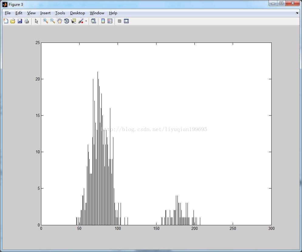Click y-axis tick label 10
The height and width of the screenshot is (252, 302).
(38, 152)
